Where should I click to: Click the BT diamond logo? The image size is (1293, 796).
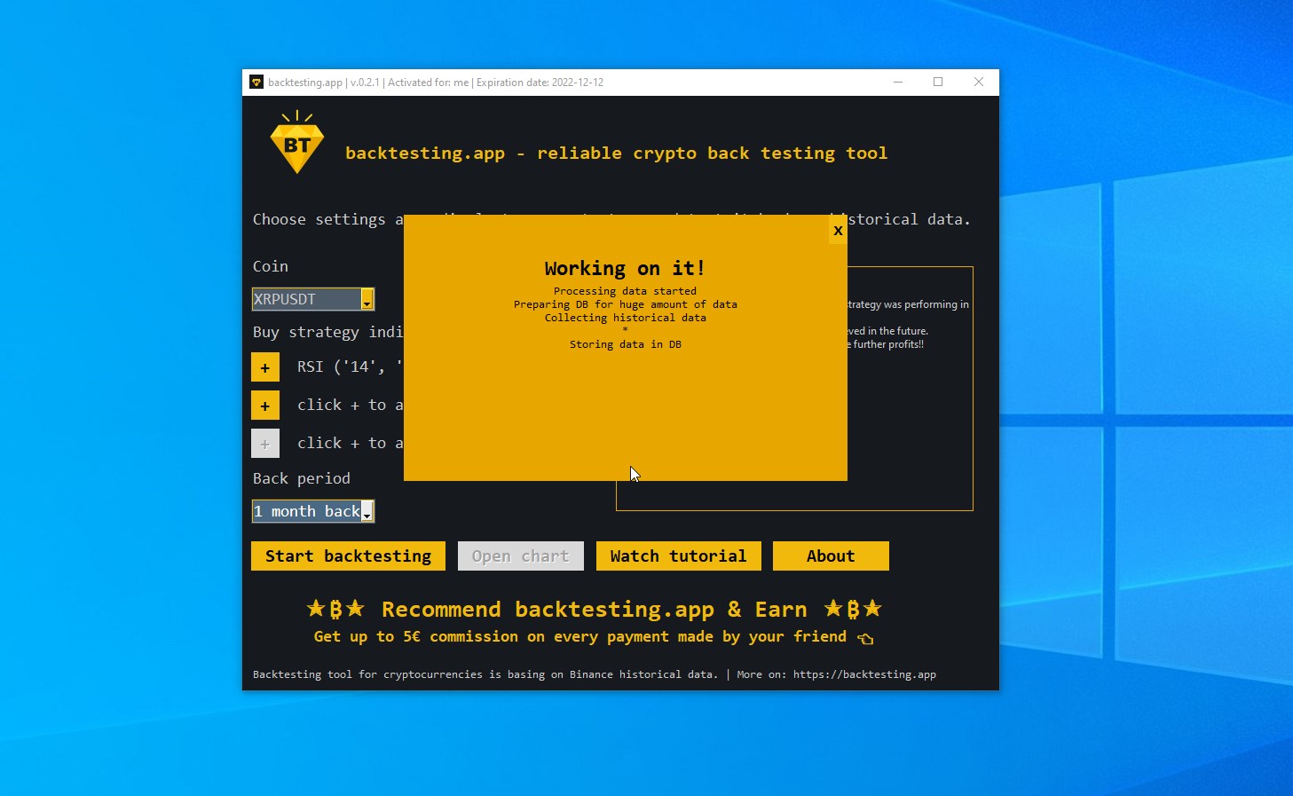(296, 142)
